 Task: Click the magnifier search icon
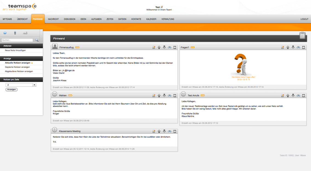click(x=37, y=40)
